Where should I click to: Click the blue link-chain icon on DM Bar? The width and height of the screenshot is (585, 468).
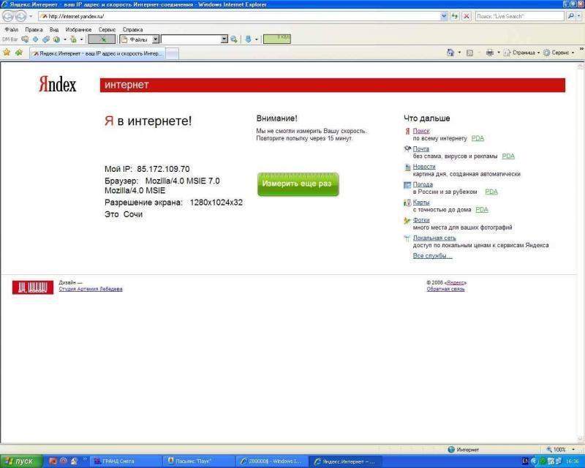[46, 39]
